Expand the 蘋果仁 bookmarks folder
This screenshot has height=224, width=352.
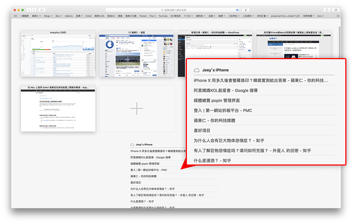[x=36, y=16]
